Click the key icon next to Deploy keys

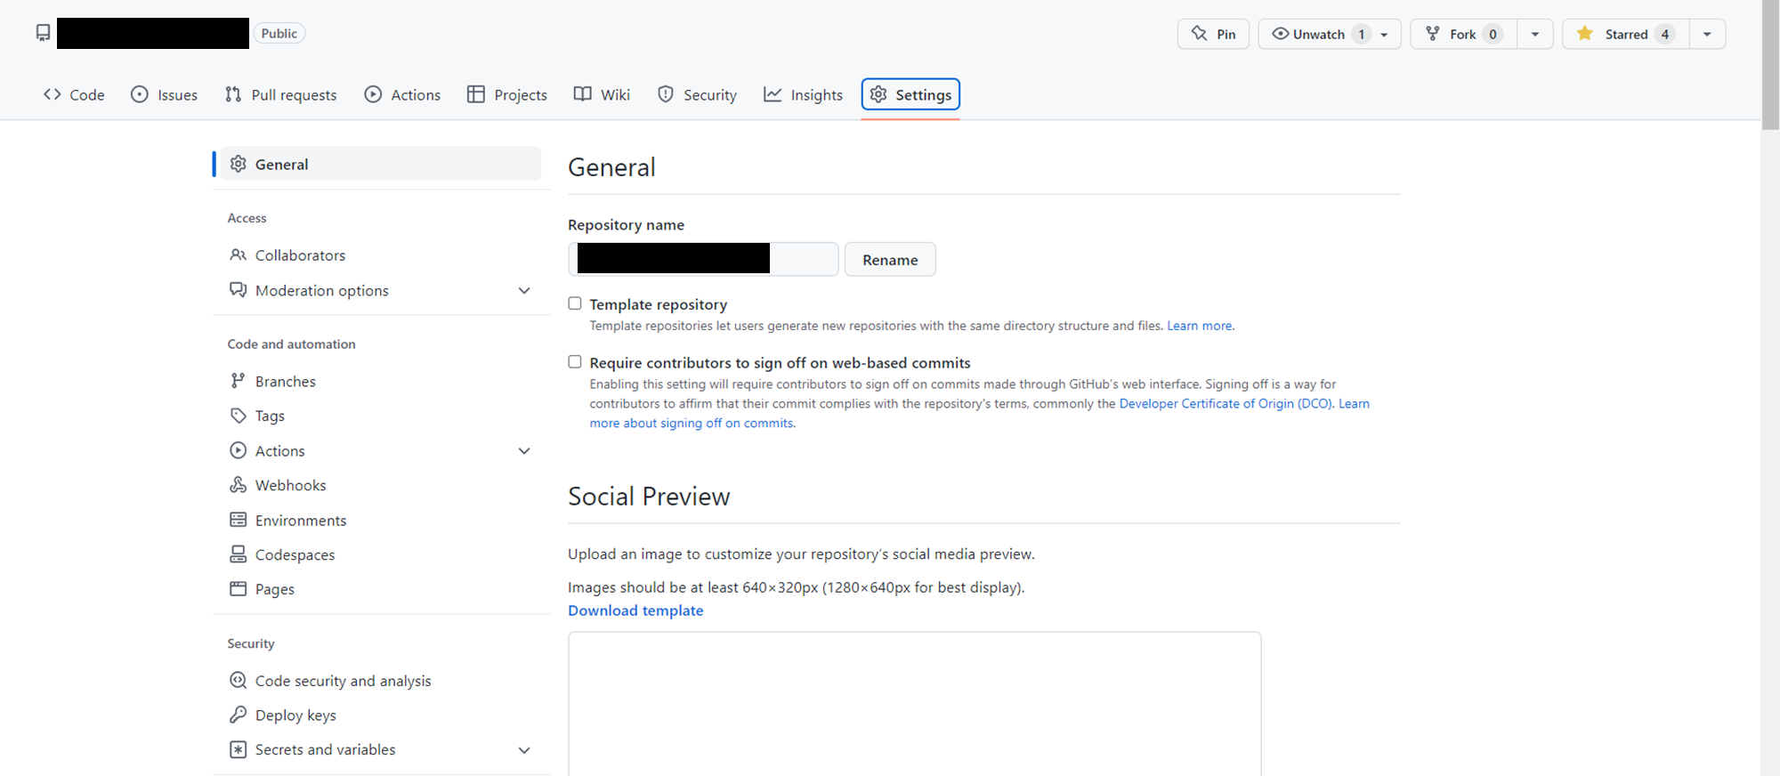[239, 715]
